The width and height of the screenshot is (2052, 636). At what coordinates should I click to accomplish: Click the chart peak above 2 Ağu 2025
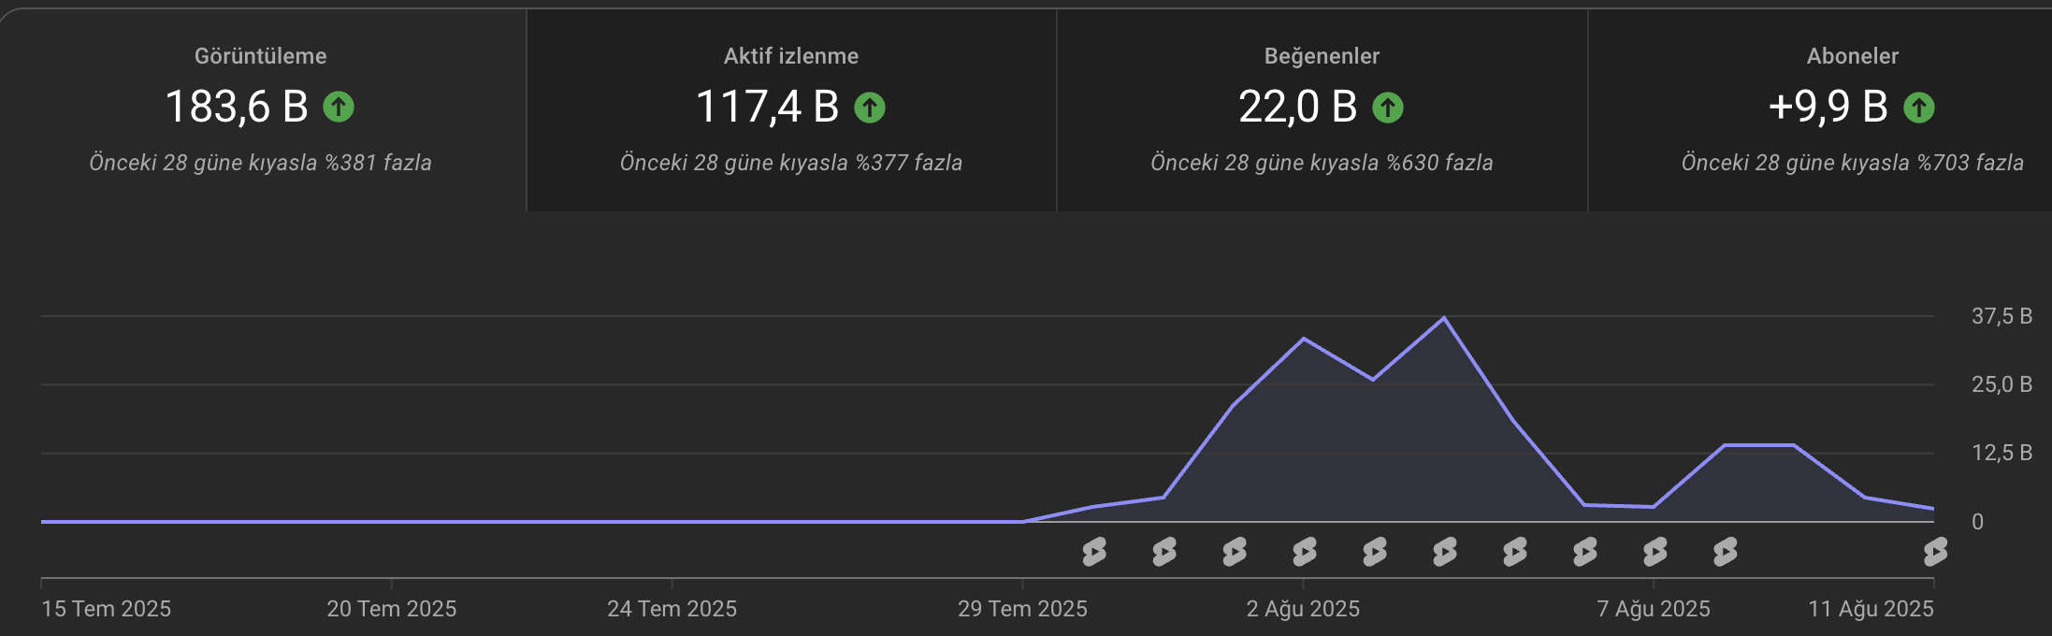pyautogui.click(x=1304, y=340)
